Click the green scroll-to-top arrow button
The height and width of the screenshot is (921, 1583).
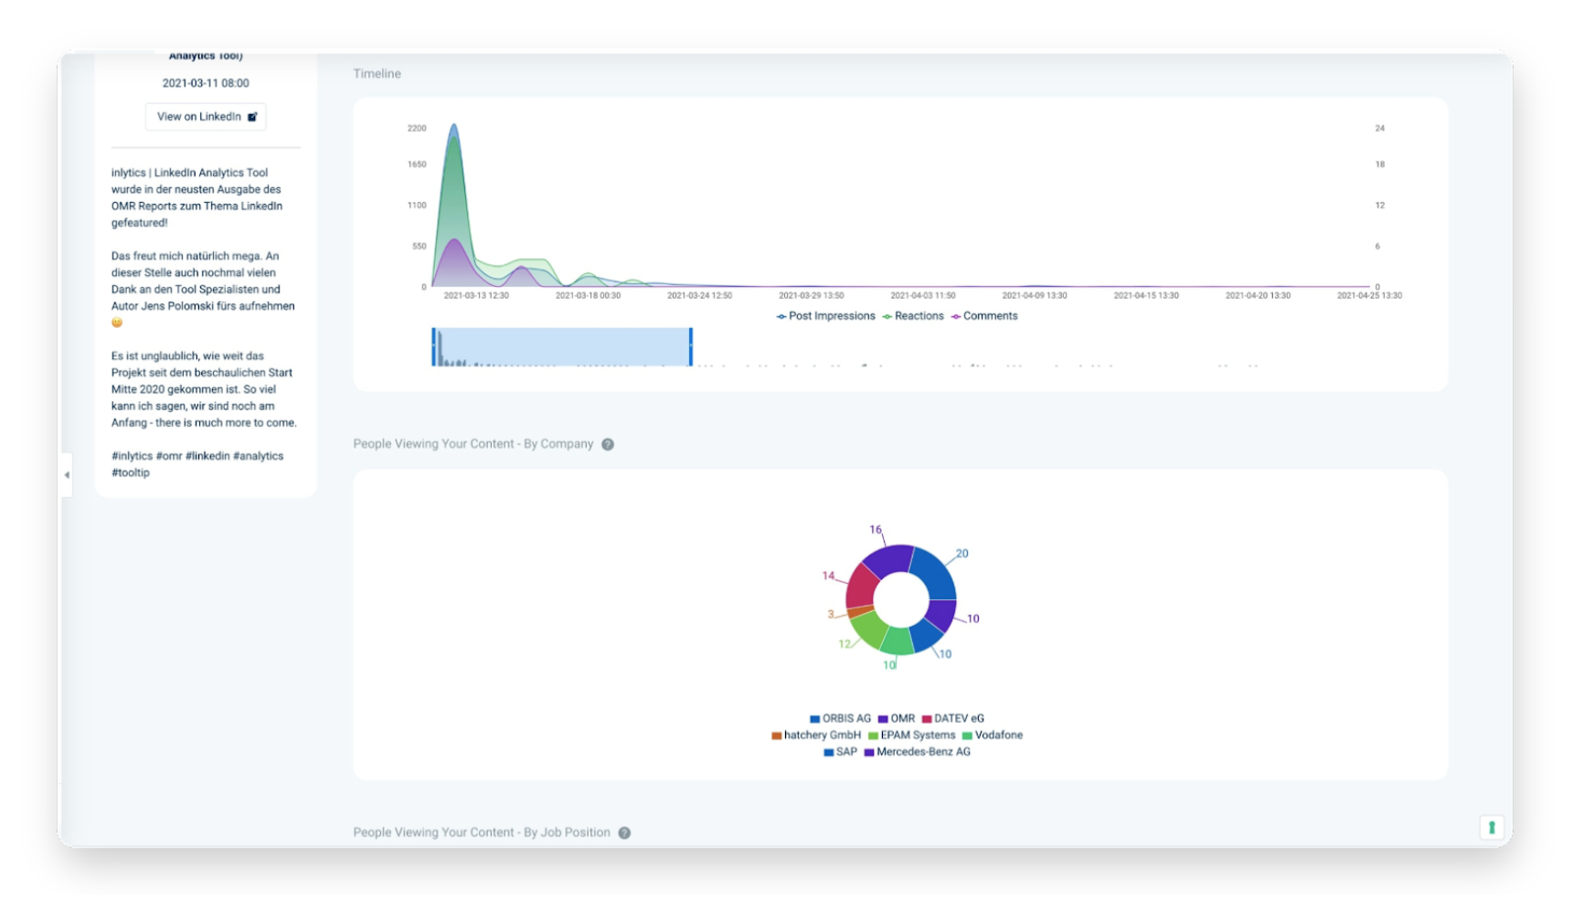(1492, 827)
